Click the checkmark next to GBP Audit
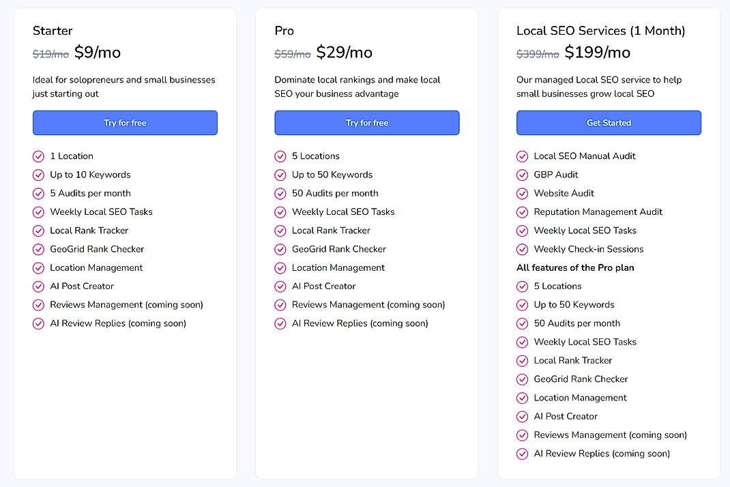This screenshot has height=487, width=730. [x=523, y=175]
